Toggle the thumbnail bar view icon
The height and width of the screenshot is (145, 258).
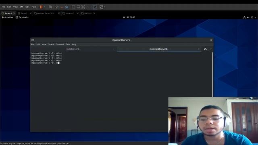78,7
